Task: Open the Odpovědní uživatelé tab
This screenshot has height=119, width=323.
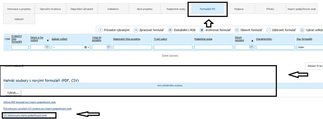Action: (x=82, y=9)
